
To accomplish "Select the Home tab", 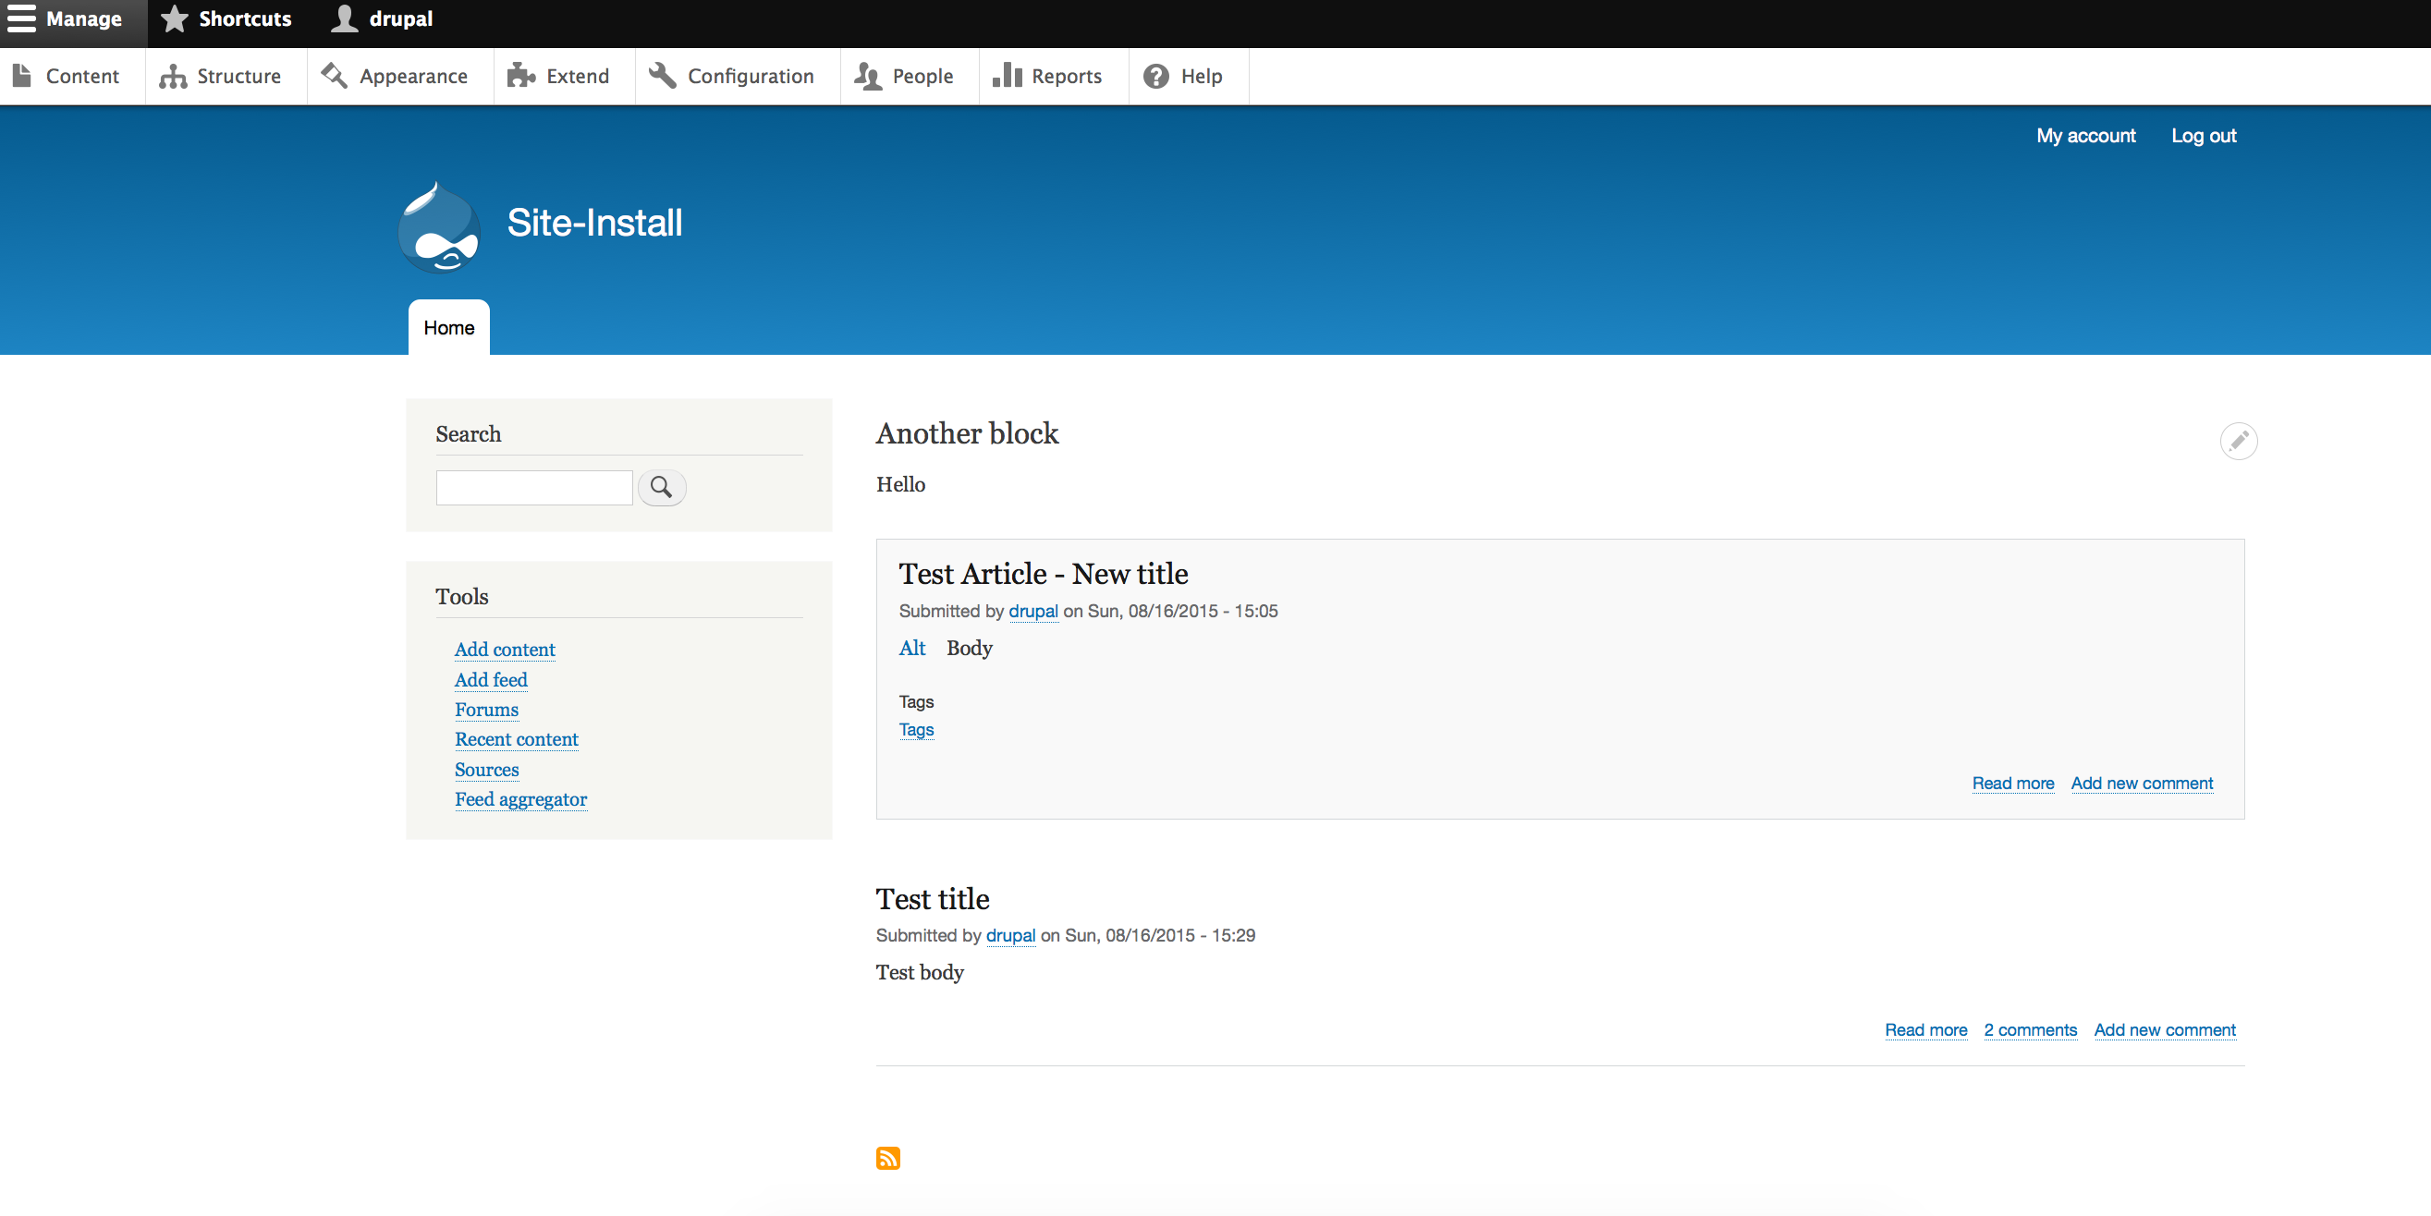I will click(449, 328).
